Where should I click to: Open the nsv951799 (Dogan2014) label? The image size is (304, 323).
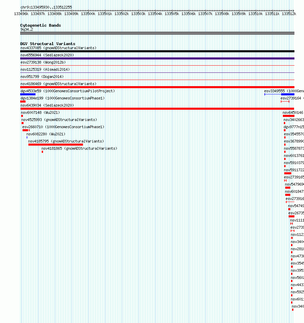(42, 77)
